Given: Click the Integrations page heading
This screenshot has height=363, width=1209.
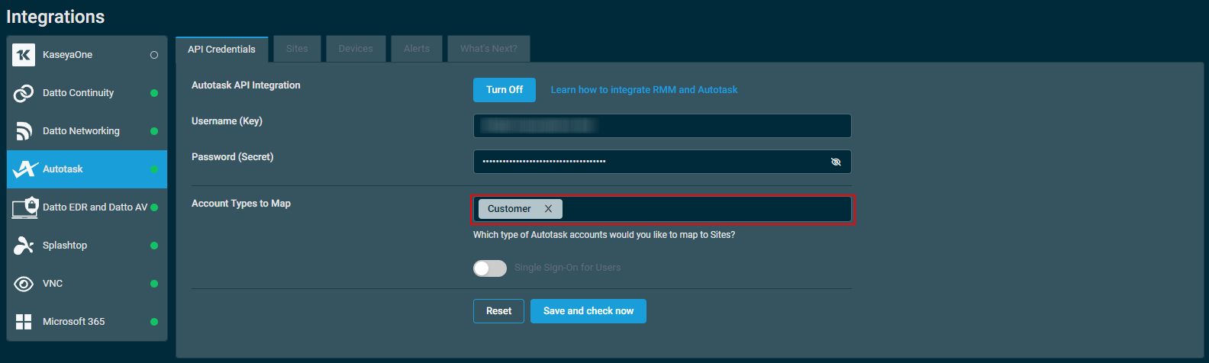Looking at the screenshot, I should coord(56,17).
